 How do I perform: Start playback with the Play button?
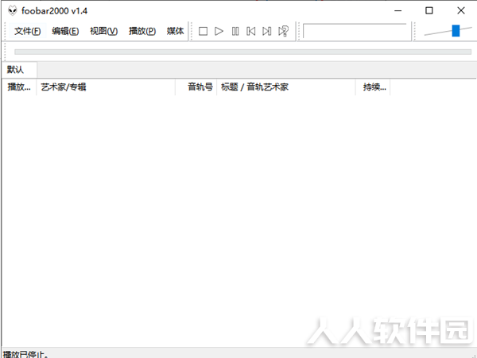click(219, 31)
